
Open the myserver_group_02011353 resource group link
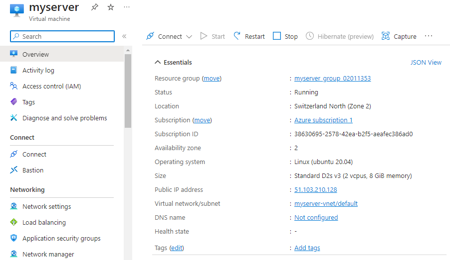333,78
